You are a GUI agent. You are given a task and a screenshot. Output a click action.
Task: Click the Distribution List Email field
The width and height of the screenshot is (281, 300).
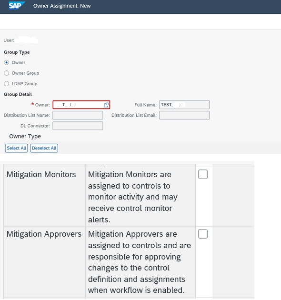[x=184, y=115]
